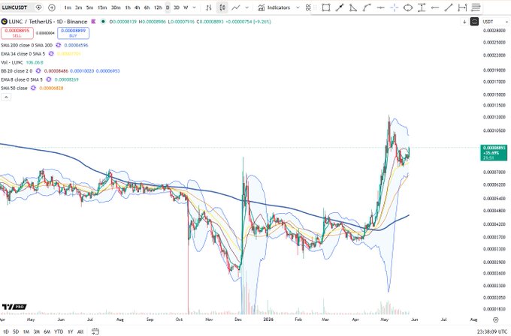Select the Arrow drawing tool
This screenshot has height=336, width=511.
point(340,7)
